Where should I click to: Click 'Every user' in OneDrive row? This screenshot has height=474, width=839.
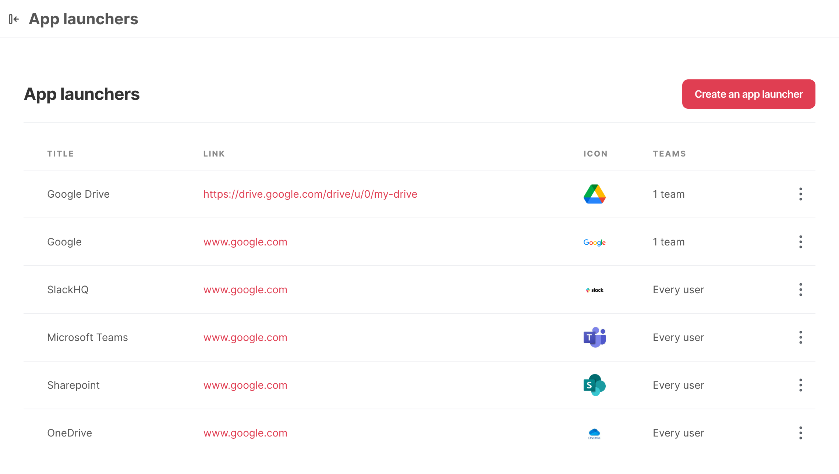pyautogui.click(x=678, y=433)
